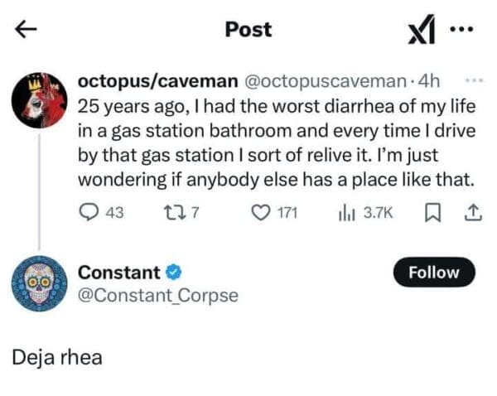Click the Constant display name
Viewport: 497px width, 396px height.
coord(118,272)
